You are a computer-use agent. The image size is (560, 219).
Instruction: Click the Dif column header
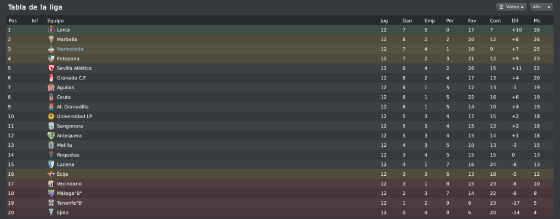click(x=515, y=21)
